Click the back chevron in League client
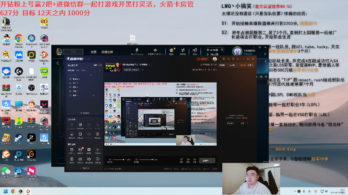Screen dimensions: 348x195 (58, 63)
